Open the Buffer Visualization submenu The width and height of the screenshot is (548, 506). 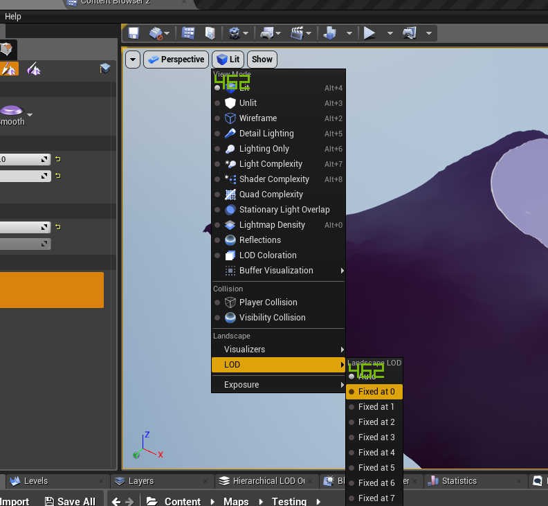279,271
